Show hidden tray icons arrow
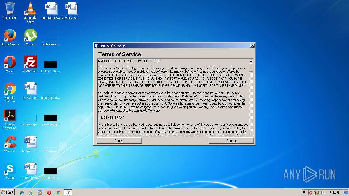349x196 pixels. coord(304,192)
